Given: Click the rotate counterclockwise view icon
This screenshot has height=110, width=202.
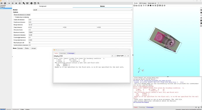Looking at the screenshot, I should click(144, 6).
